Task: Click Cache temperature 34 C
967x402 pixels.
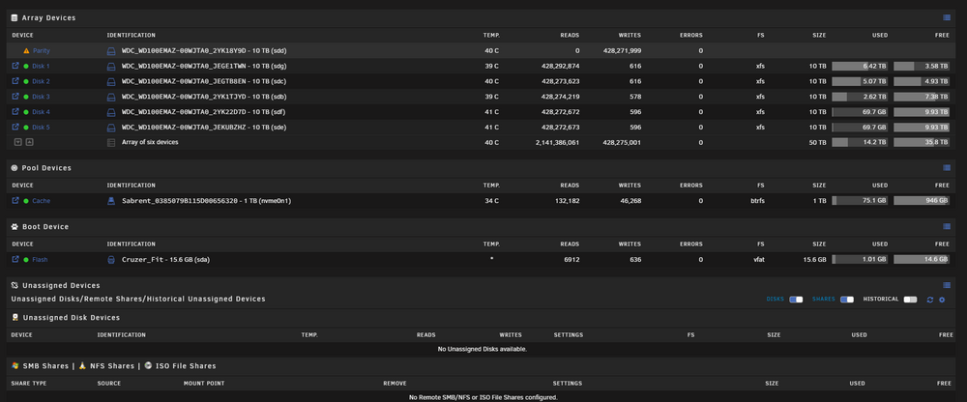Action: [x=492, y=201]
